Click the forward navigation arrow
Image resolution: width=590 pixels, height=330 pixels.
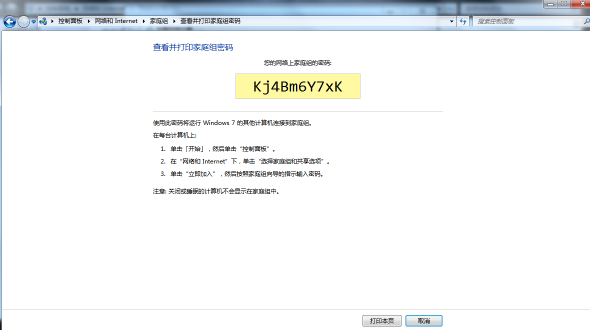click(x=22, y=21)
